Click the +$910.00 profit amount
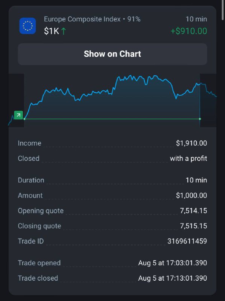The width and height of the screenshot is (225, 301). click(x=189, y=31)
